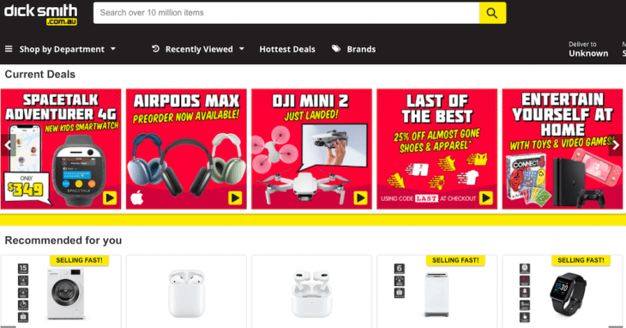The width and height of the screenshot is (626, 328).
Task: Open the black smartwatch recommended product
Action: 563,292
